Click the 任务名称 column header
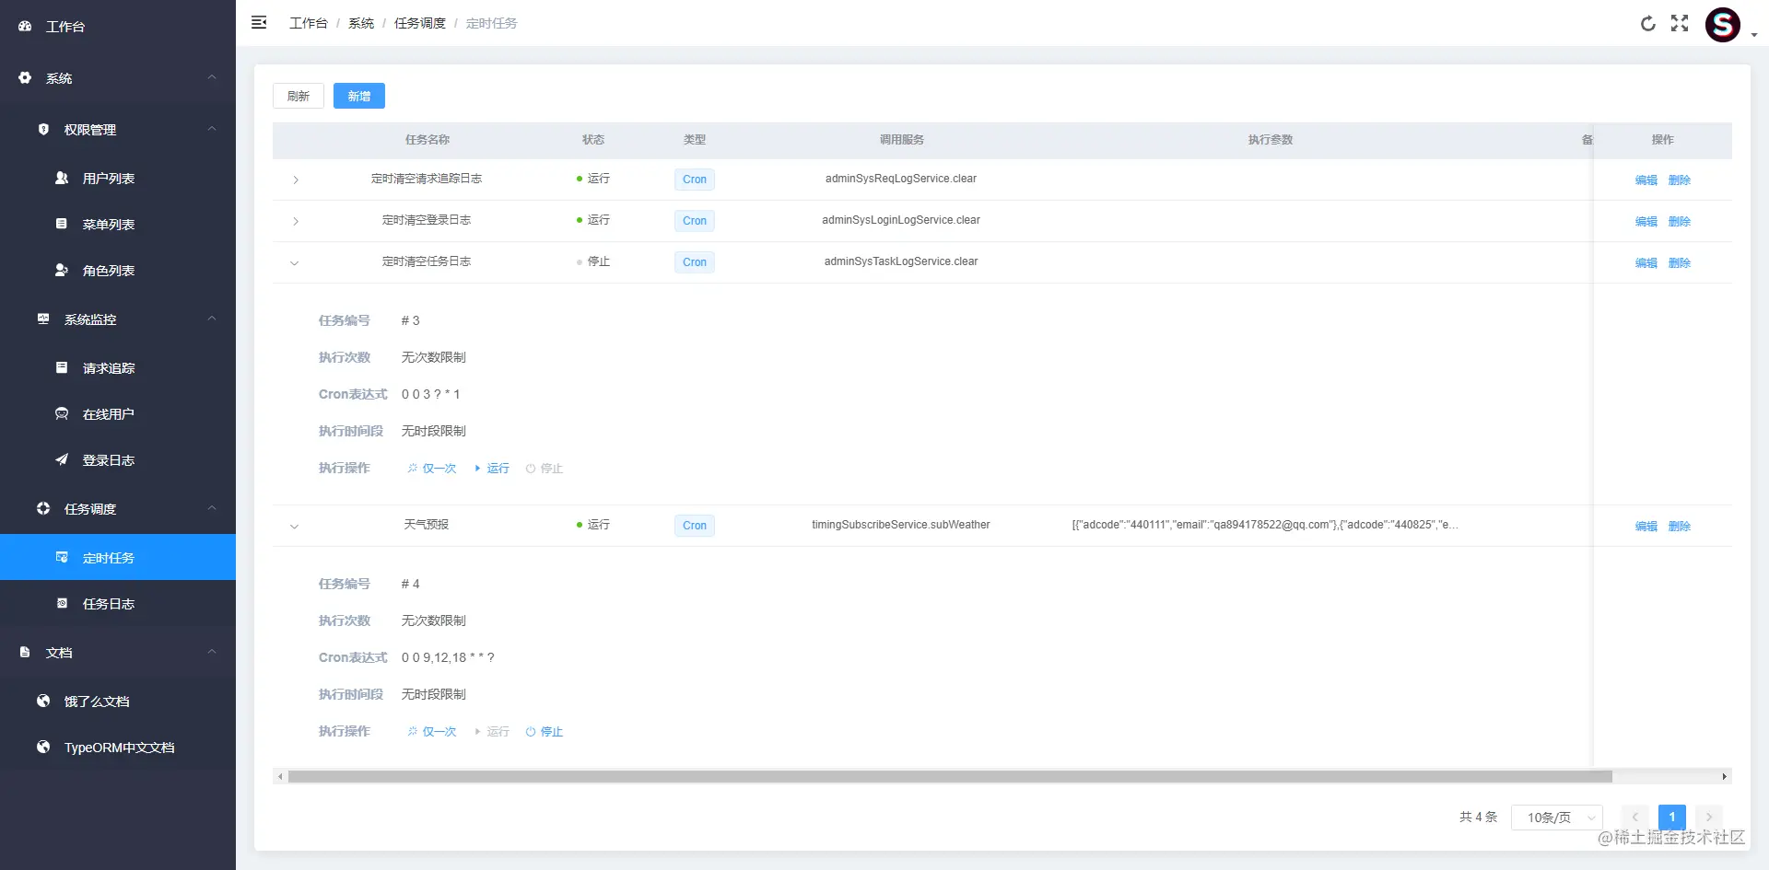The width and height of the screenshot is (1769, 870). (x=428, y=140)
